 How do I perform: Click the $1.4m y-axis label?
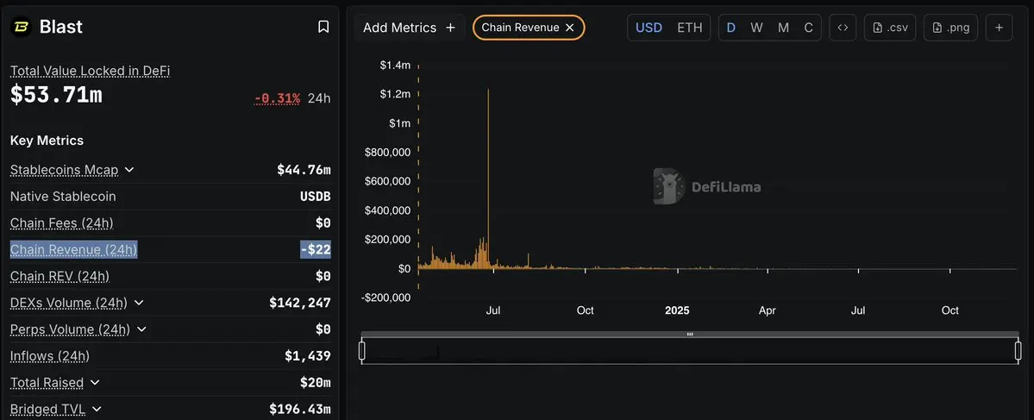395,65
